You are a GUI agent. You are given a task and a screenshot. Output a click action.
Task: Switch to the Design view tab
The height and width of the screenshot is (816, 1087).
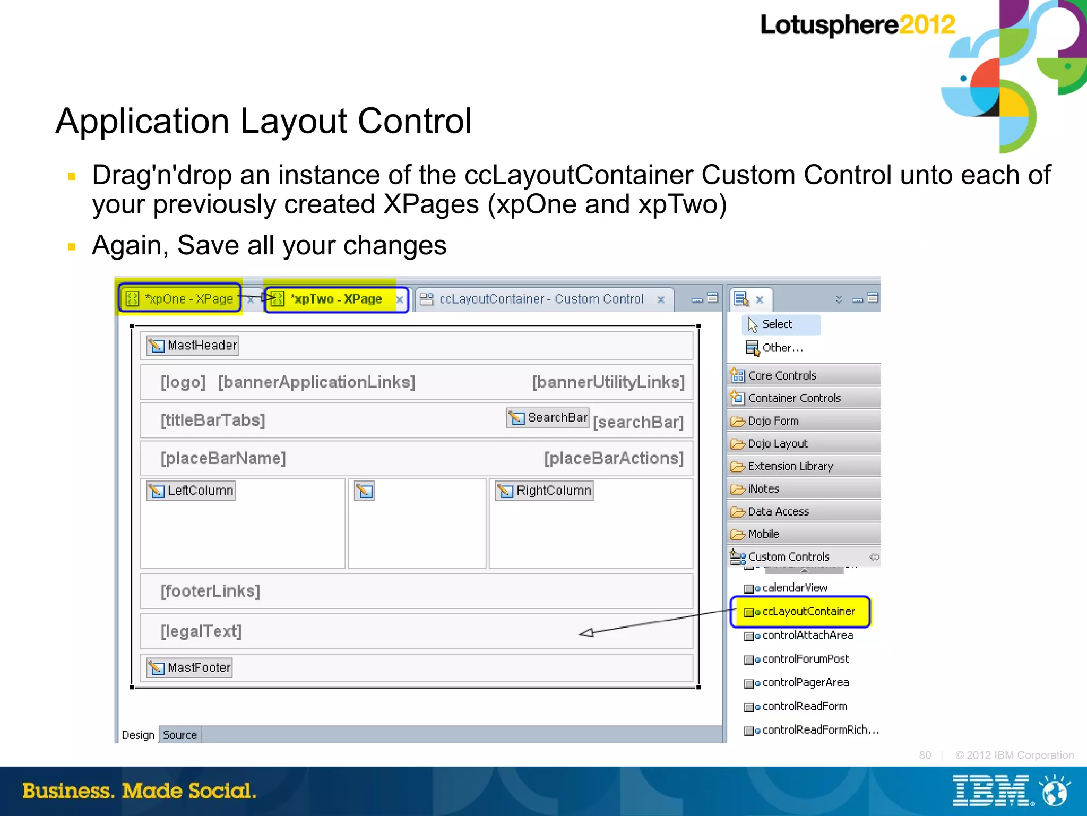138,735
